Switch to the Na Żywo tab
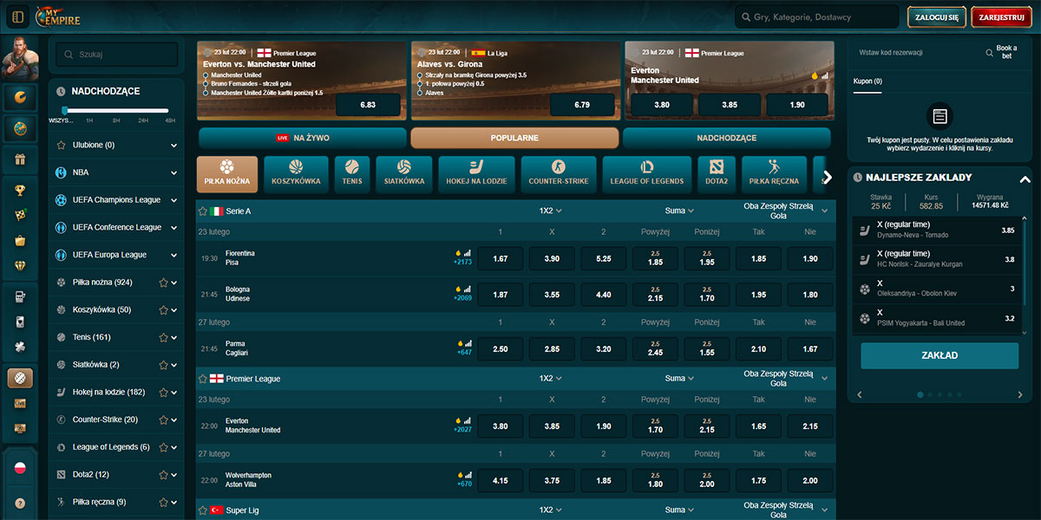This screenshot has height=520, width=1041. tap(302, 138)
